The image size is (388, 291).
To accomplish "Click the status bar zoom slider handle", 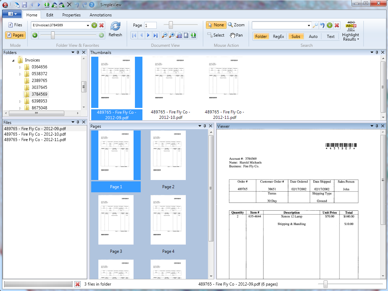I will coord(325,284).
